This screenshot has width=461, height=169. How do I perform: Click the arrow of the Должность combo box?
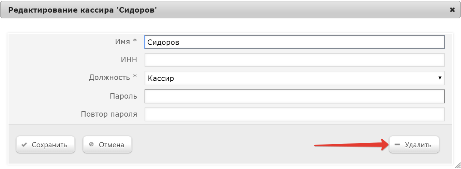[x=440, y=78]
